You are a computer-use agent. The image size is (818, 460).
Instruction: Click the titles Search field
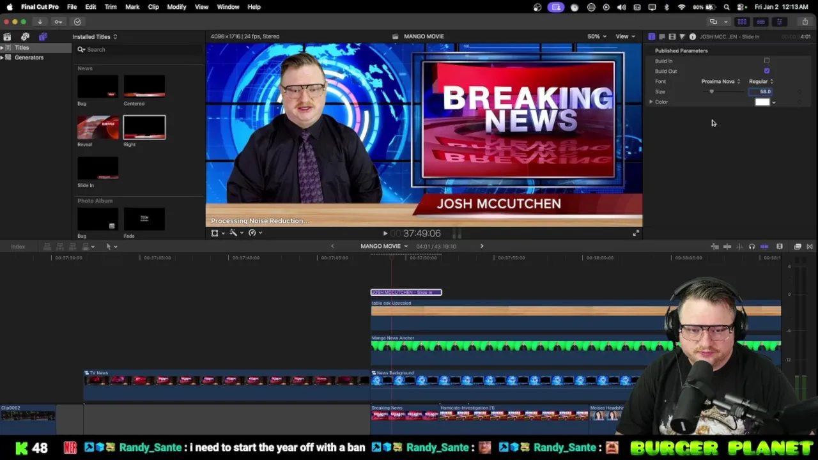[139, 49]
